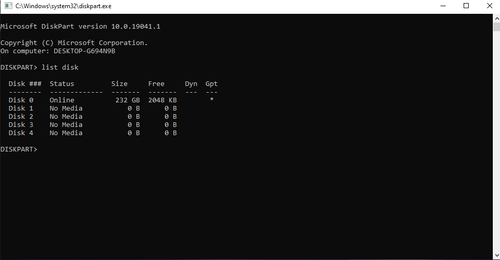Screen dimensions: 500x260
Task: Click the 'Online' status of Disk 0
Action: tap(62, 100)
